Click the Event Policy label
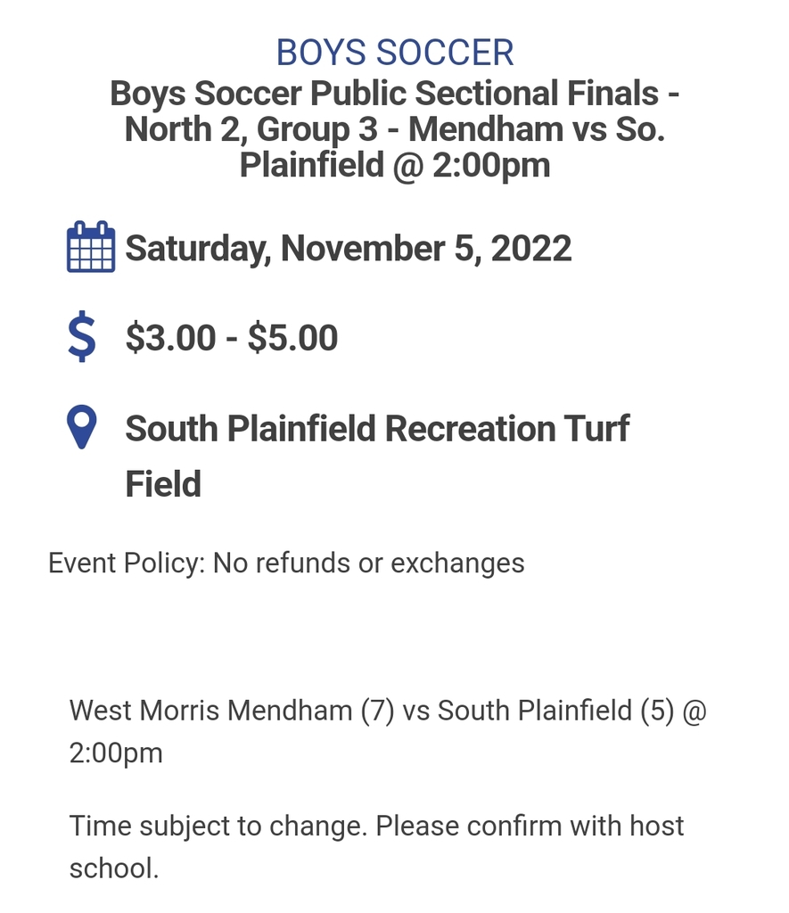789x913 pixels. (x=127, y=563)
